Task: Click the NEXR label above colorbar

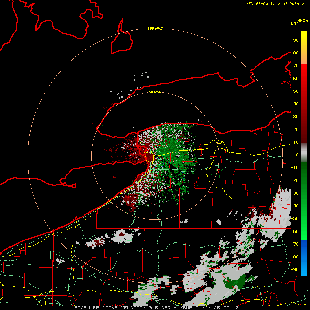Action: pos(302,21)
